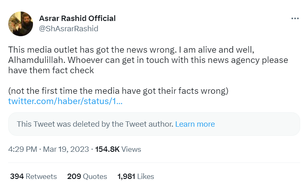This screenshot has width=308, height=188.
Task: Open the 209 Quotes list
Action: click(87, 176)
